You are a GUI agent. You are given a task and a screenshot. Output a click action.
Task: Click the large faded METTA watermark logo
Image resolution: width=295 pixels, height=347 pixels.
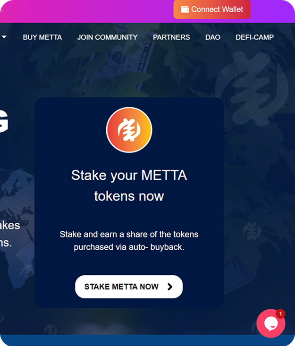(x=252, y=89)
